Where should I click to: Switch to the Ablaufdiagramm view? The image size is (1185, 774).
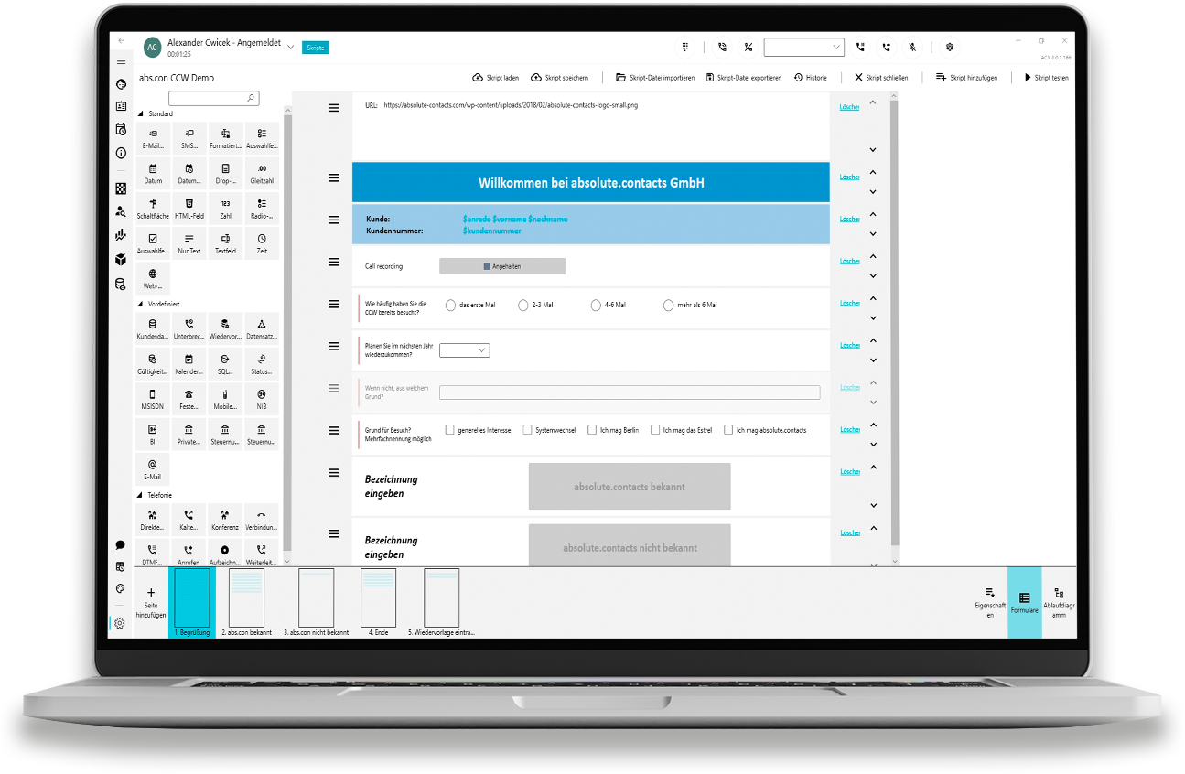[x=1059, y=603]
